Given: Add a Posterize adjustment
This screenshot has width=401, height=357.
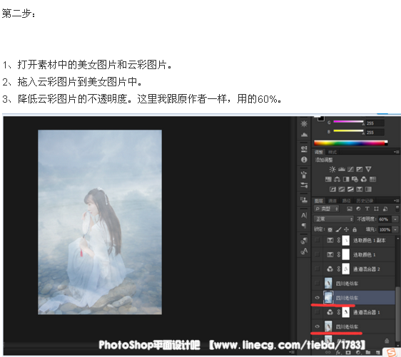Looking at the screenshot, I should pyautogui.click(x=341, y=190).
